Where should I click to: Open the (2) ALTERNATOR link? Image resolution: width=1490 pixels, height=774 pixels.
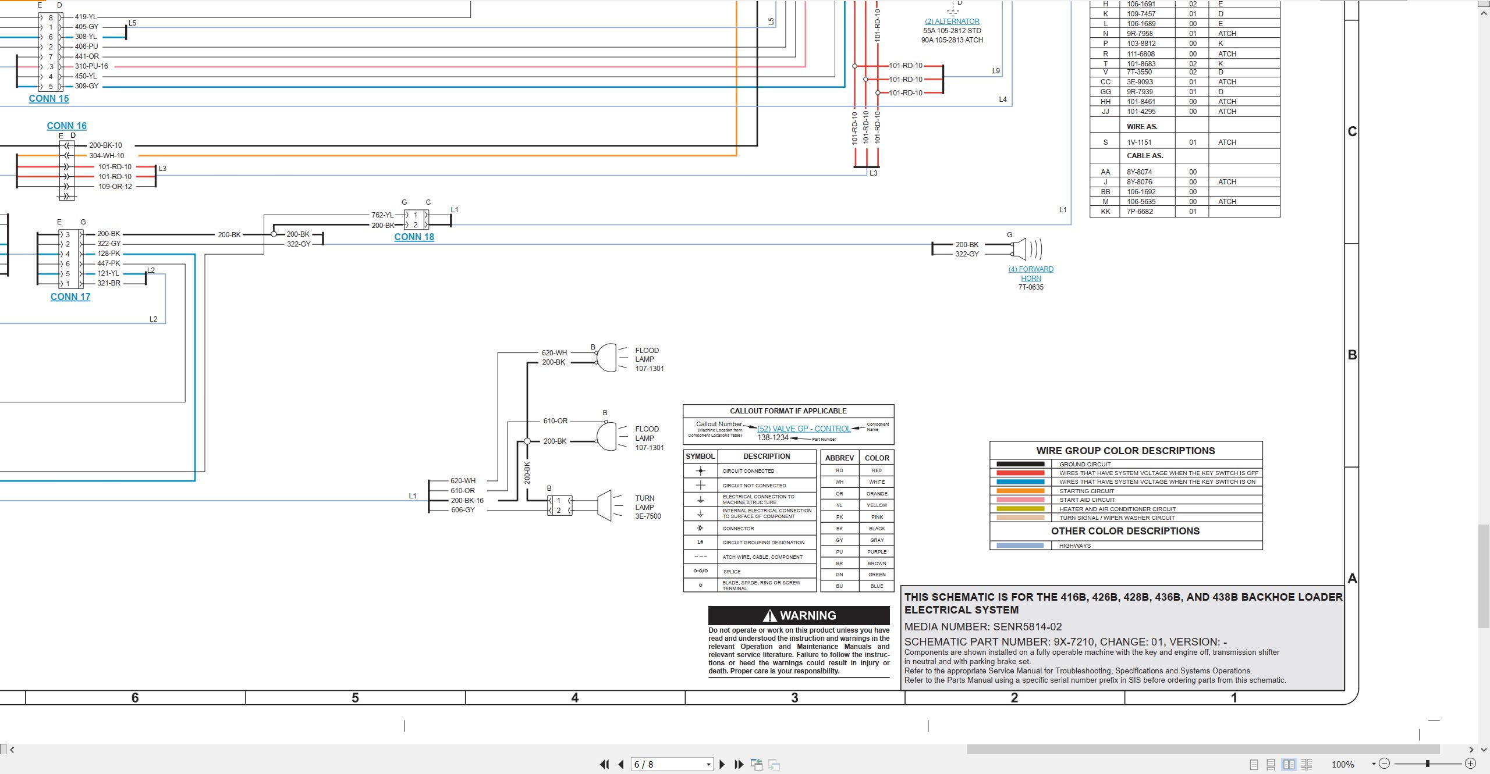pyautogui.click(x=952, y=22)
